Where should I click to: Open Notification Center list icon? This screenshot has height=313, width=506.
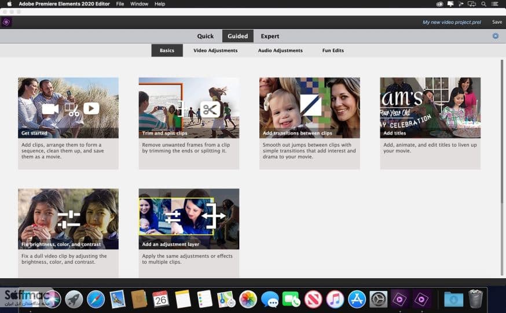494,4
